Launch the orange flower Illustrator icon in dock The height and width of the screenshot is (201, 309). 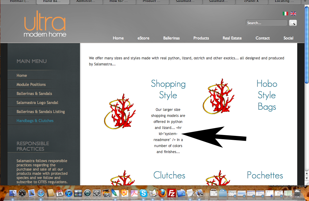125,193
